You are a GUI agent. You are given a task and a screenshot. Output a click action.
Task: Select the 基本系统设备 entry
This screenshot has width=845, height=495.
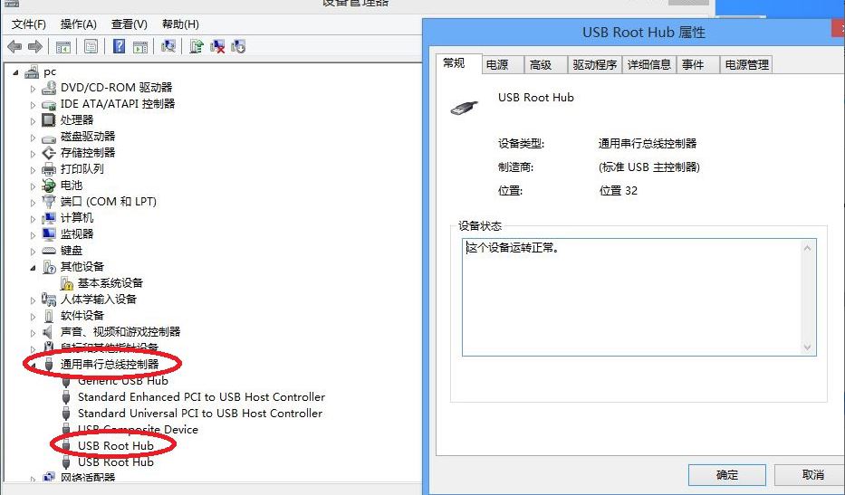click(110, 283)
